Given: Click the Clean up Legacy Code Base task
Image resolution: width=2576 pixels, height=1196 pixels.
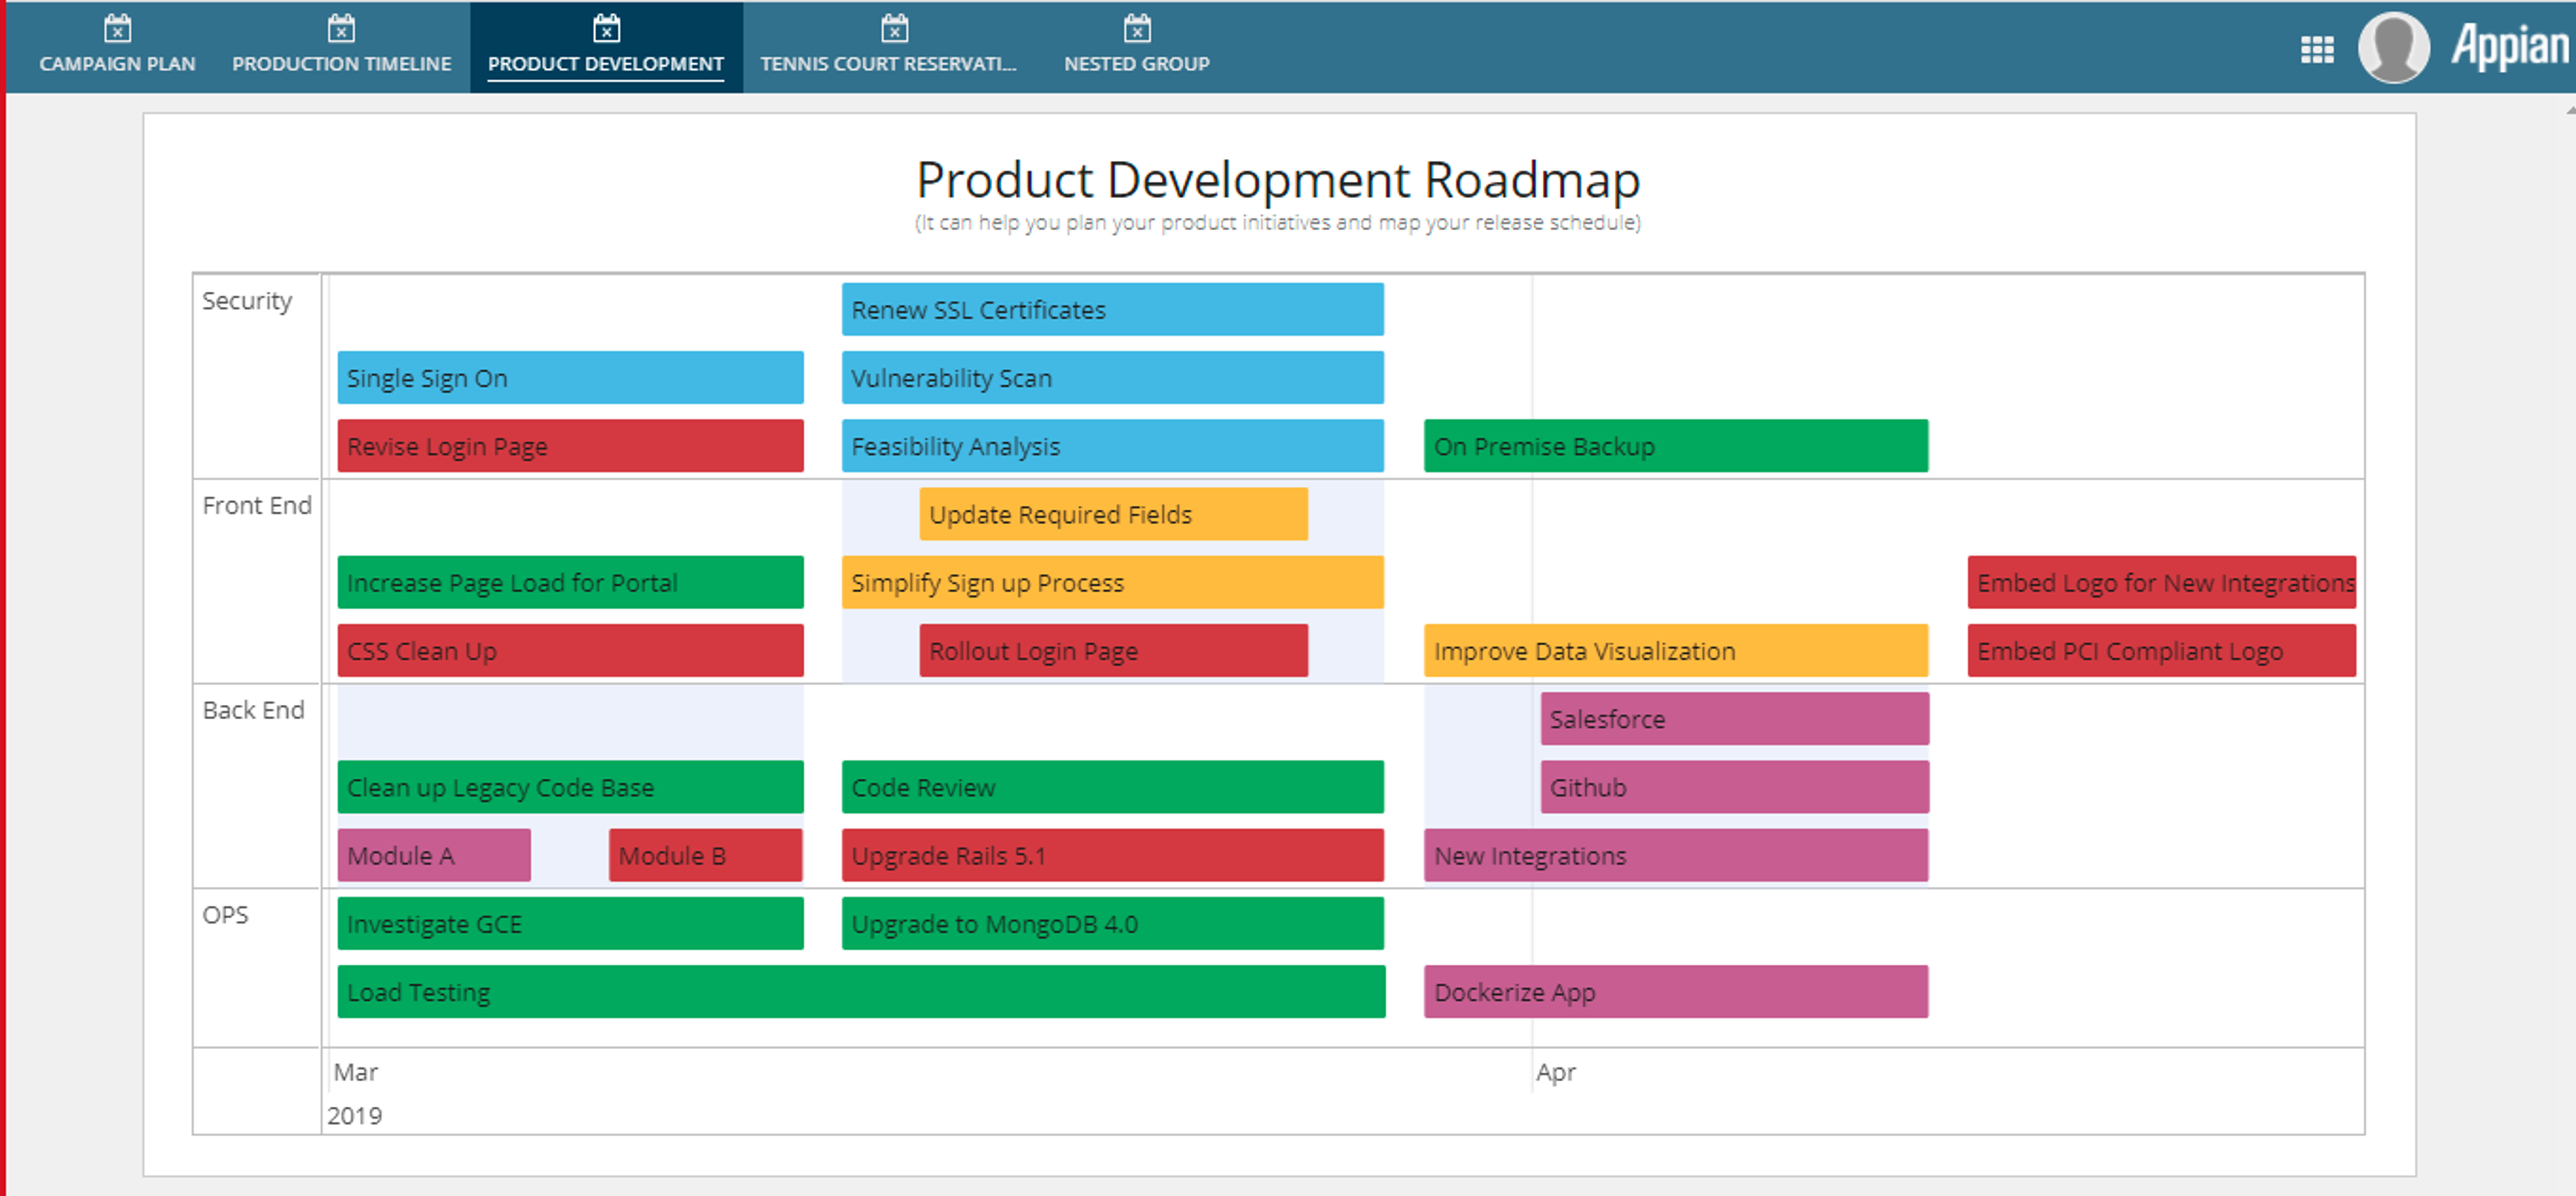Looking at the screenshot, I should (x=570, y=787).
